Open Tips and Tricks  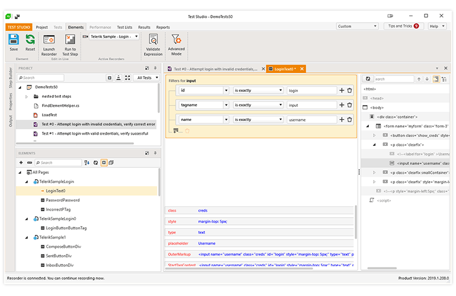(403, 26)
